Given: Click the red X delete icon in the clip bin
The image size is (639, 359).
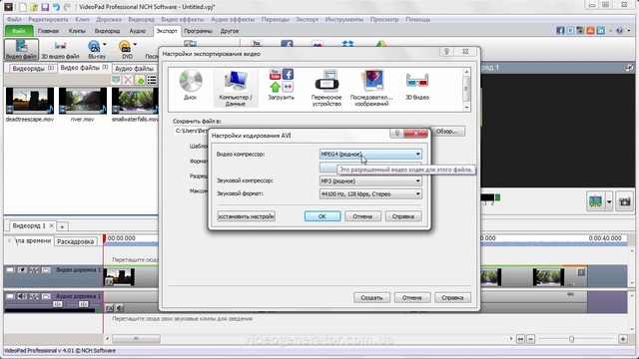Looking at the screenshot, I should pyautogui.click(x=128, y=80).
